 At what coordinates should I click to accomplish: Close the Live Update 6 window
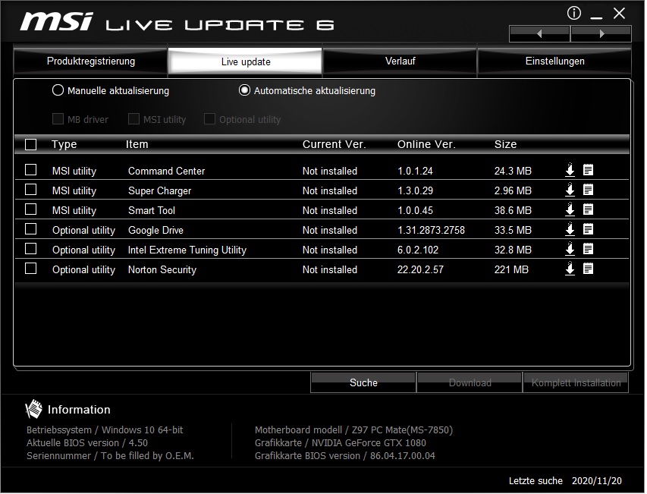tap(620, 14)
